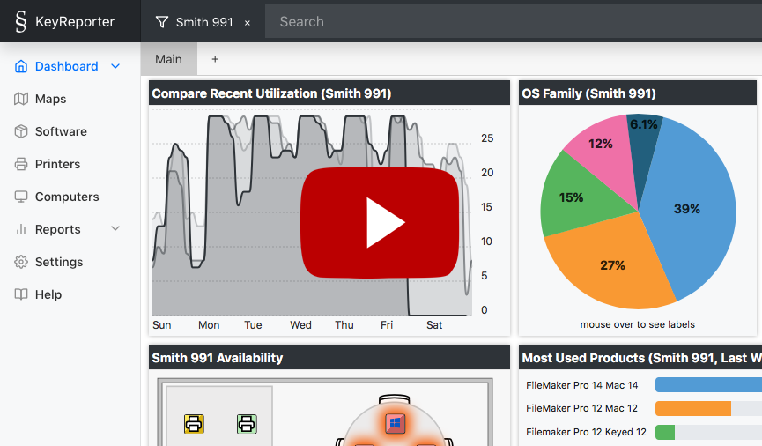Select the Main dashboard tab
Screen dimensions: 762x446
pyautogui.click(x=168, y=59)
